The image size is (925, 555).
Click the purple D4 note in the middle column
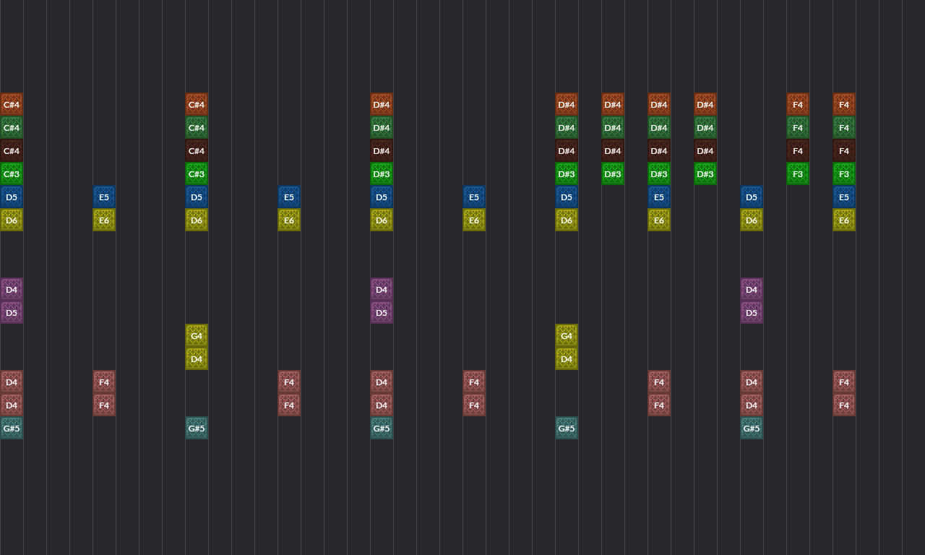(x=382, y=289)
